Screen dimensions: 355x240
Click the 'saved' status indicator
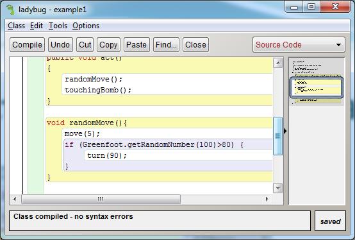point(330,221)
